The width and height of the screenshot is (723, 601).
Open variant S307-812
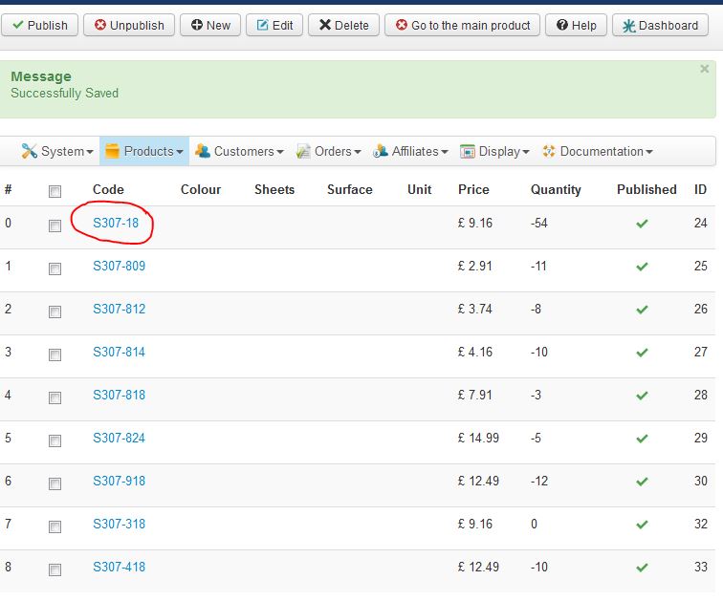(119, 309)
